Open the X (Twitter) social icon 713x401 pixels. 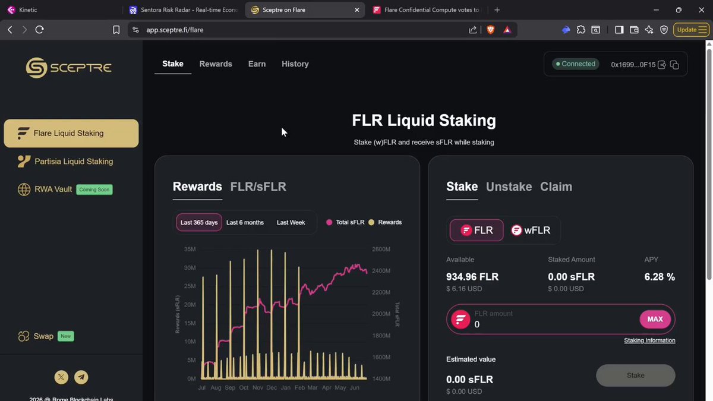(62, 377)
